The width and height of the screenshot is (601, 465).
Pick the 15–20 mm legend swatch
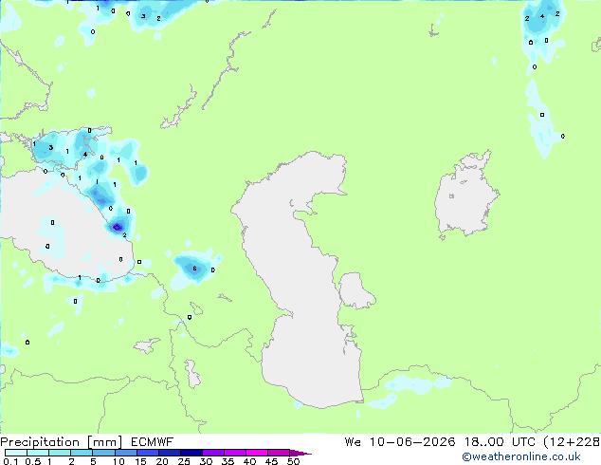point(147,453)
